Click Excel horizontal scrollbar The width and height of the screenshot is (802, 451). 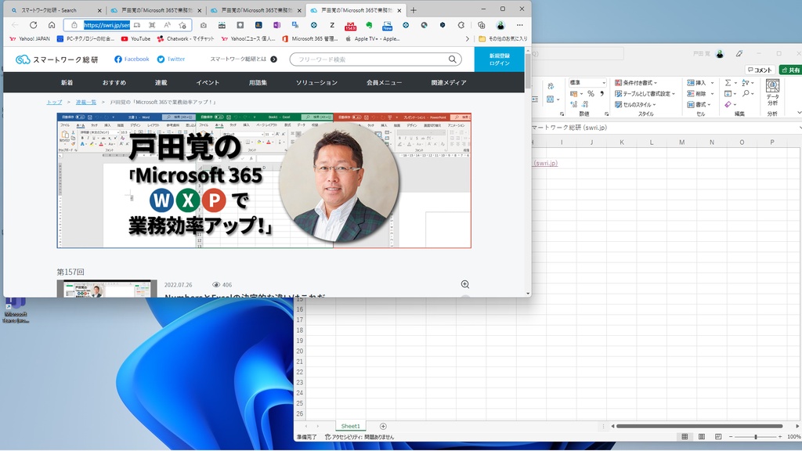point(699,426)
